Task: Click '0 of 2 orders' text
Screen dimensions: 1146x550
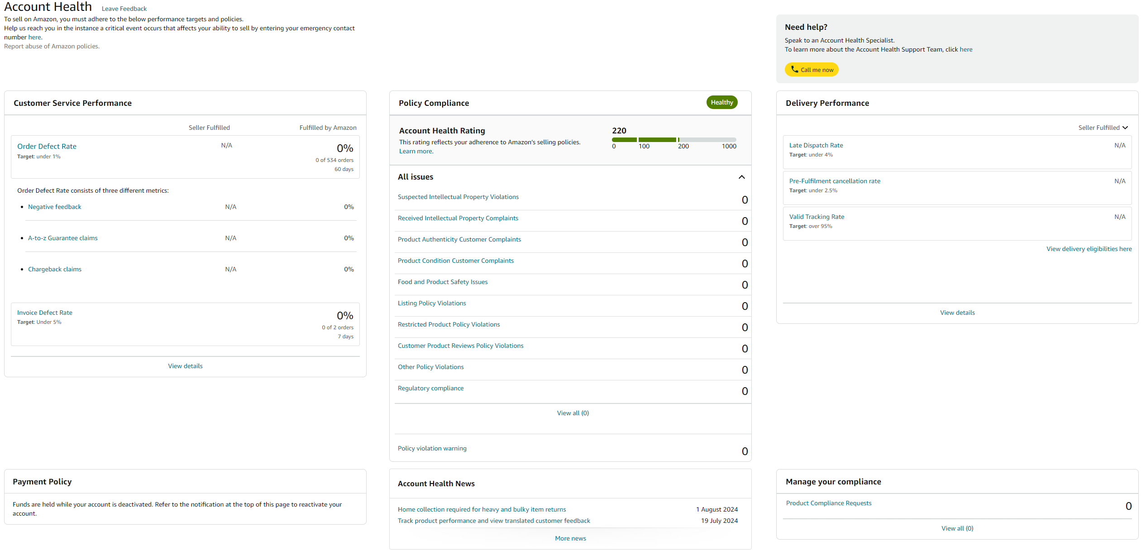Action: click(338, 327)
